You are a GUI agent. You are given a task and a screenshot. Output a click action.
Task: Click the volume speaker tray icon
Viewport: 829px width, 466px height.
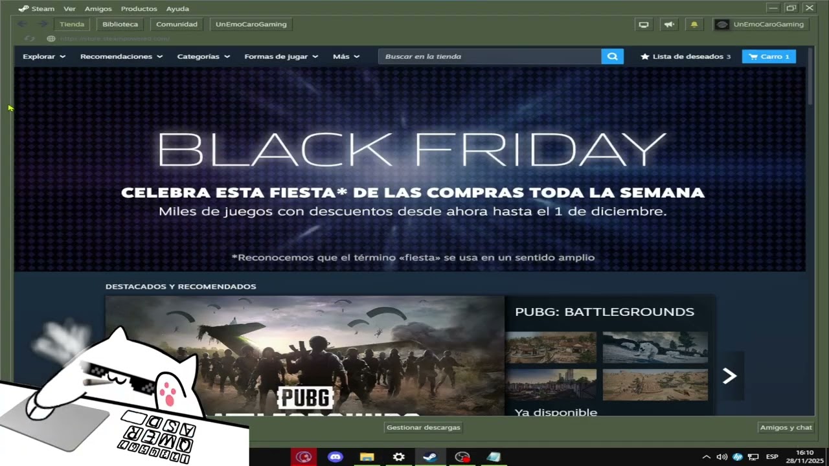click(x=721, y=457)
